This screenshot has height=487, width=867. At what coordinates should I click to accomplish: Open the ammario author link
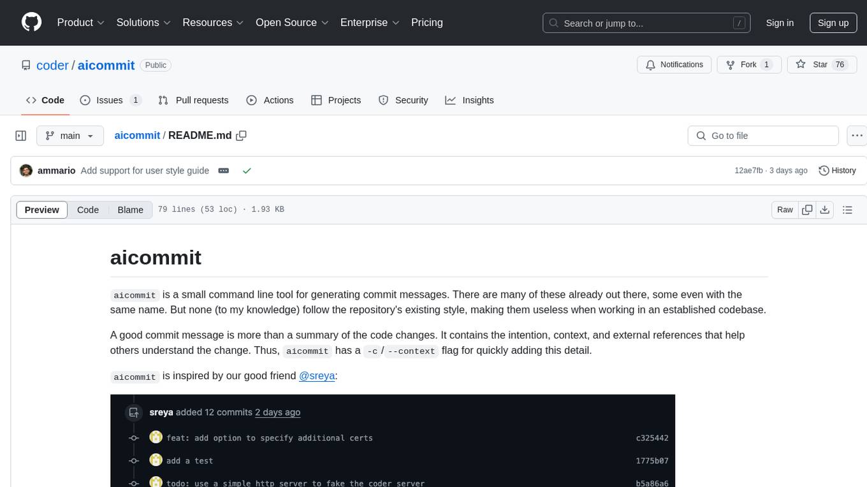pyautogui.click(x=57, y=171)
